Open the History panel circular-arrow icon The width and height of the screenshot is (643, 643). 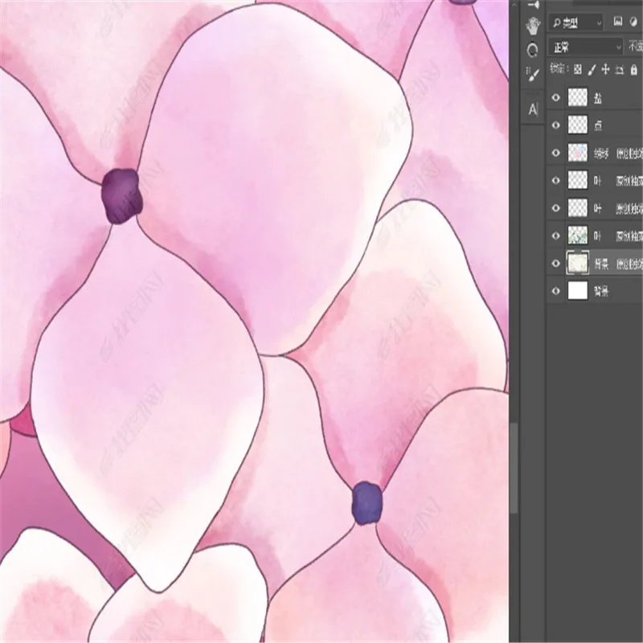pyautogui.click(x=533, y=50)
